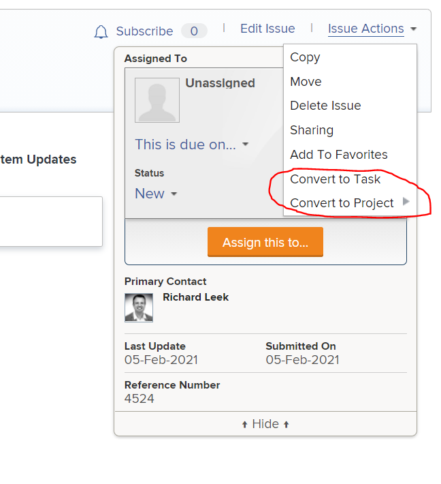Choose Add To Favorites
The height and width of the screenshot is (484, 441).
point(339,154)
